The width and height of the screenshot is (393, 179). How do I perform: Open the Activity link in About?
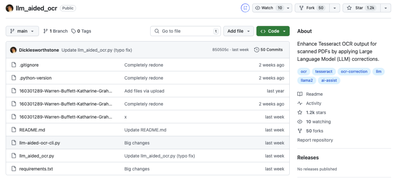tap(313, 103)
